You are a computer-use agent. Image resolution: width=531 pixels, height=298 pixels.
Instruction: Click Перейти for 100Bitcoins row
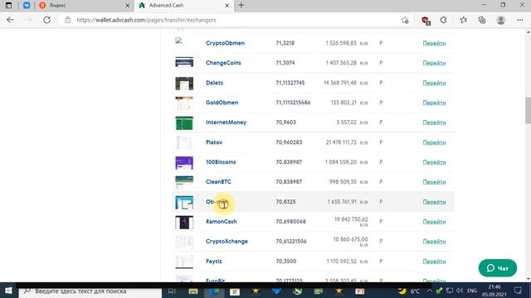(x=434, y=162)
